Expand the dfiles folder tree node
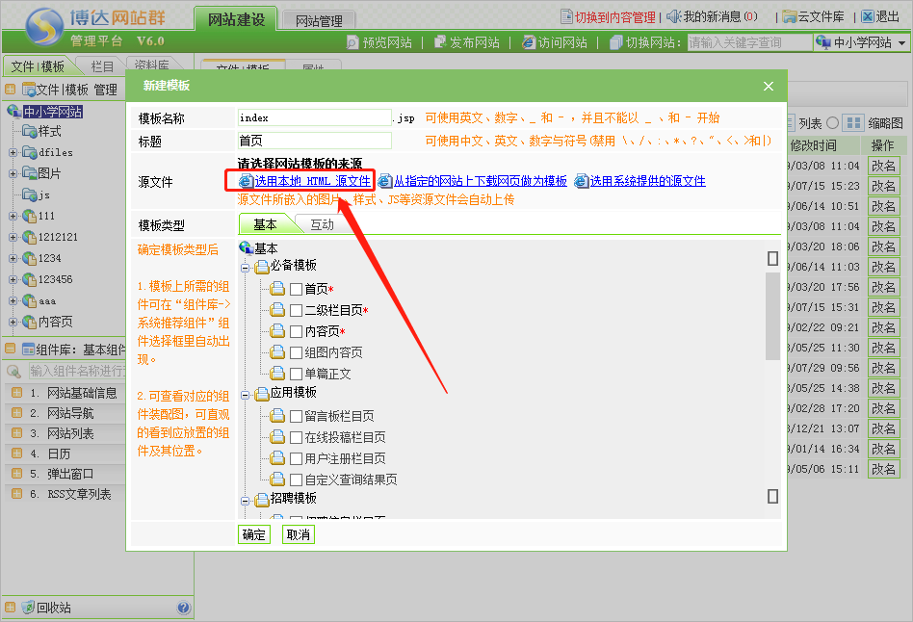 (x=13, y=152)
